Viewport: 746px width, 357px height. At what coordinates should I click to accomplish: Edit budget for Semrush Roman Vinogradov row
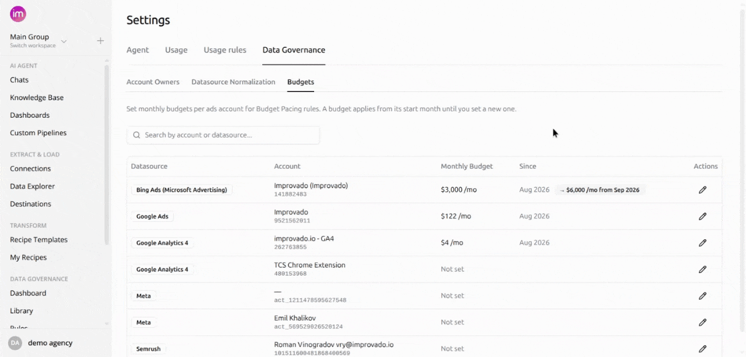click(x=702, y=349)
